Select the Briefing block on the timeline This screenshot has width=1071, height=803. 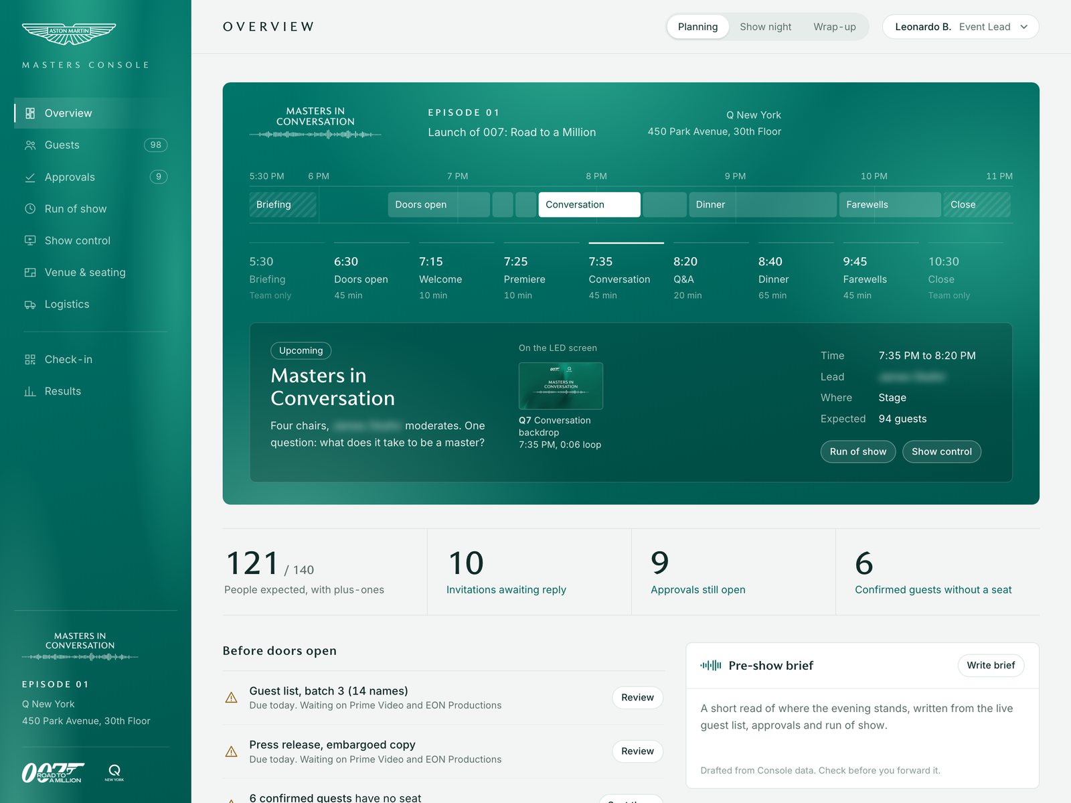pos(282,205)
